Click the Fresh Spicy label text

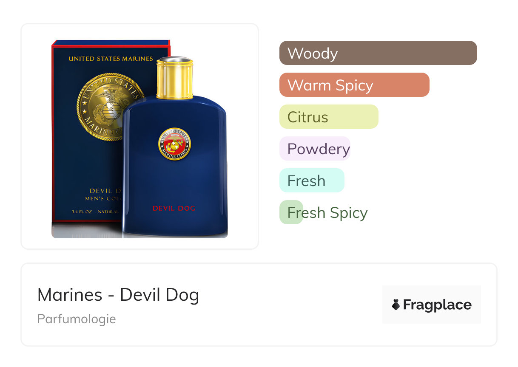coord(327,213)
